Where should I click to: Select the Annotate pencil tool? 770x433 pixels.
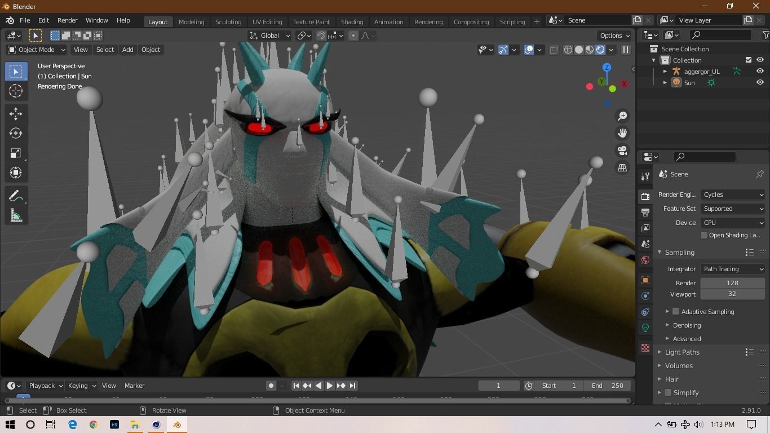[x=16, y=196]
